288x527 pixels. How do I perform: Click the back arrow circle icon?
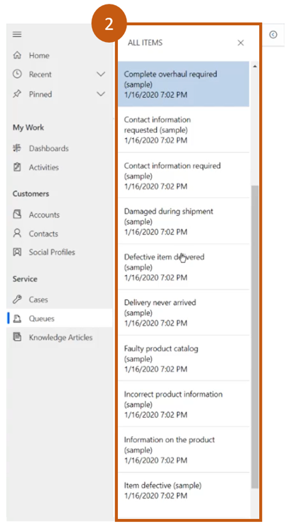pos(273,35)
